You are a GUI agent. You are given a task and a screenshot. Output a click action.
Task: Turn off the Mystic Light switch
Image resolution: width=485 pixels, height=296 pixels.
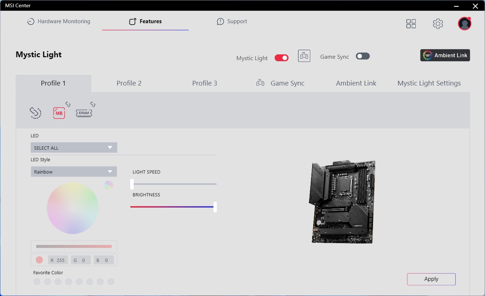pyautogui.click(x=282, y=58)
